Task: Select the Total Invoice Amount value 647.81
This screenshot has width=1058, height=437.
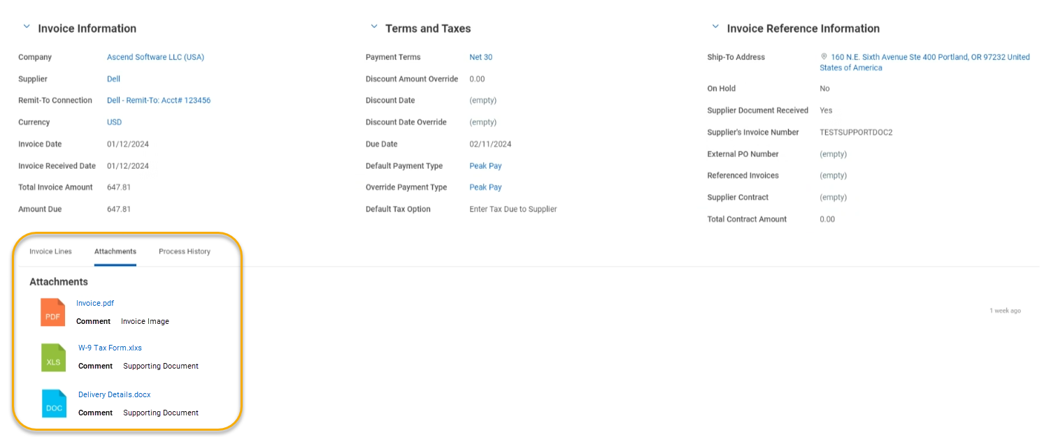Action: [119, 187]
